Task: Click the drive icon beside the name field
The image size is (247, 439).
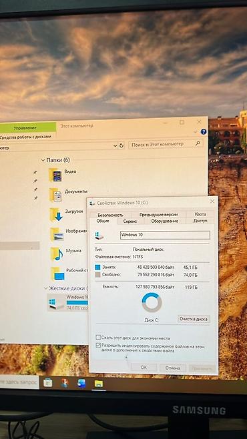Action: pos(99,236)
